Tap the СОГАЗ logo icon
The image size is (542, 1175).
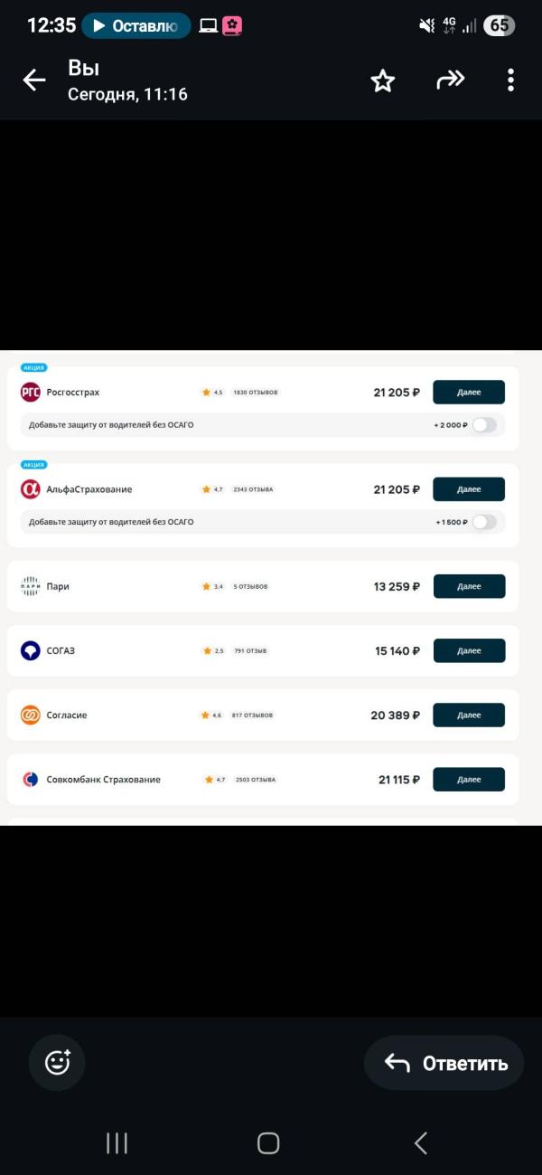31,650
